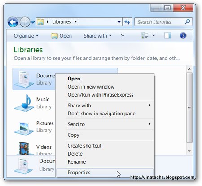The width and height of the screenshot is (202, 186).
Task: Click the Change your view icon
Action: (x=145, y=35)
